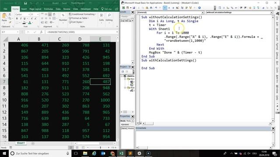Click the Decrease Font Size icon
The image size is (280, 157).
pos(35,18)
